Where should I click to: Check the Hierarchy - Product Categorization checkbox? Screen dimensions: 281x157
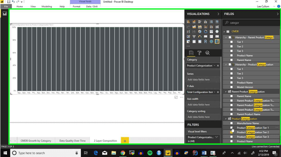click(x=230, y=65)
